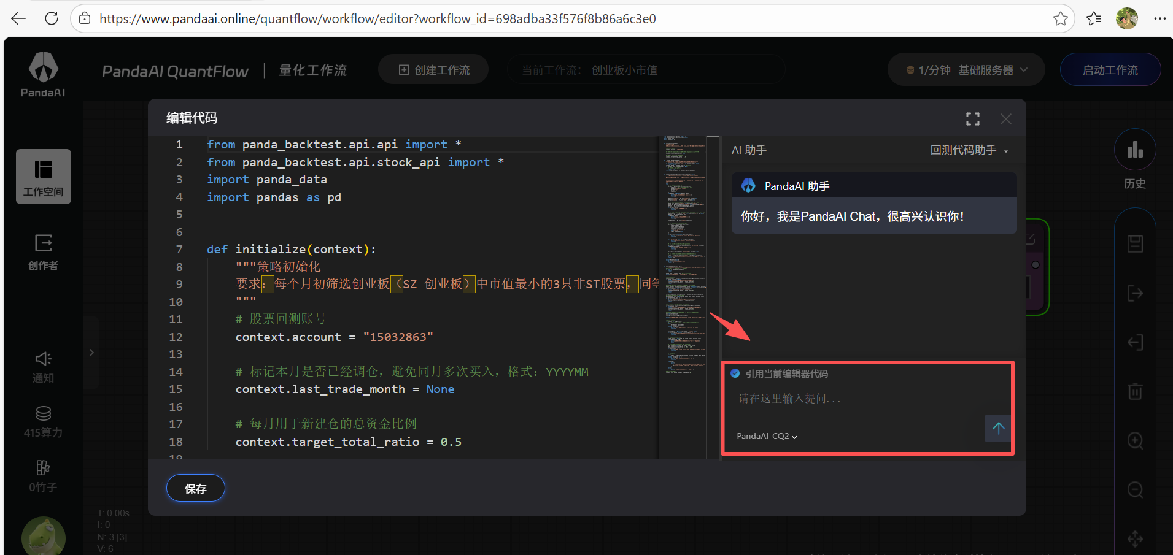
Task: Click the move/pan arrows icon at bottom right
Action: [x=1135, y=538]
